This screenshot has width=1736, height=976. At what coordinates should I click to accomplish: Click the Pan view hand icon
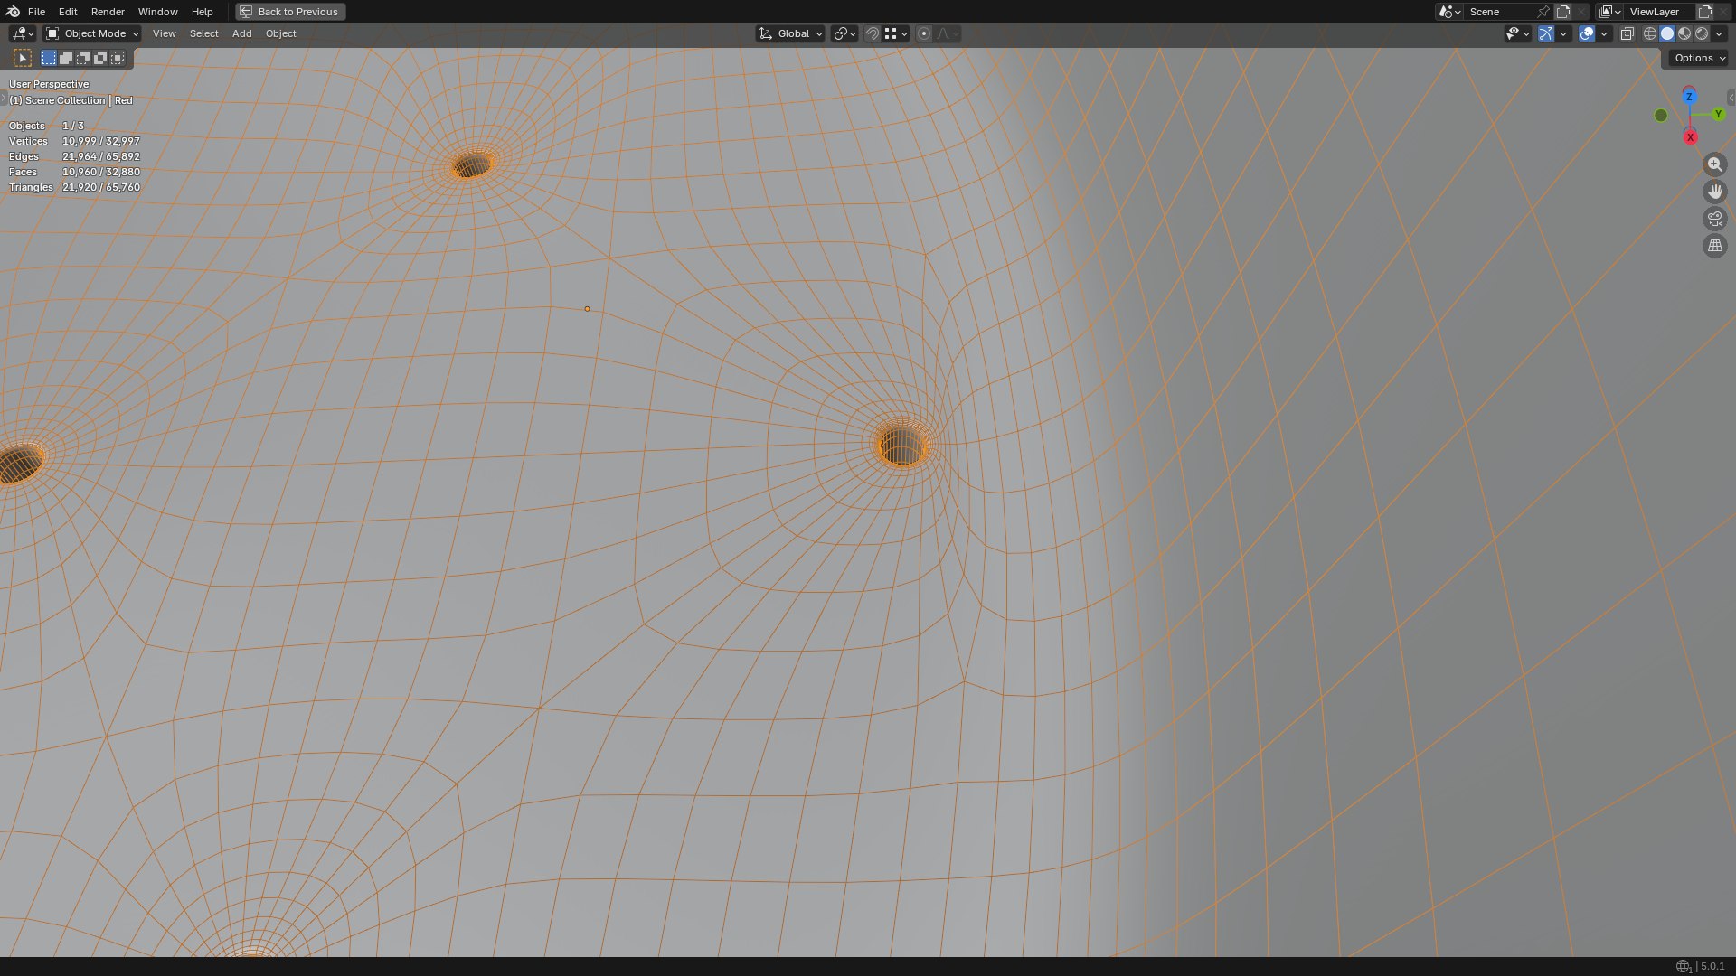coord(1714,192)
